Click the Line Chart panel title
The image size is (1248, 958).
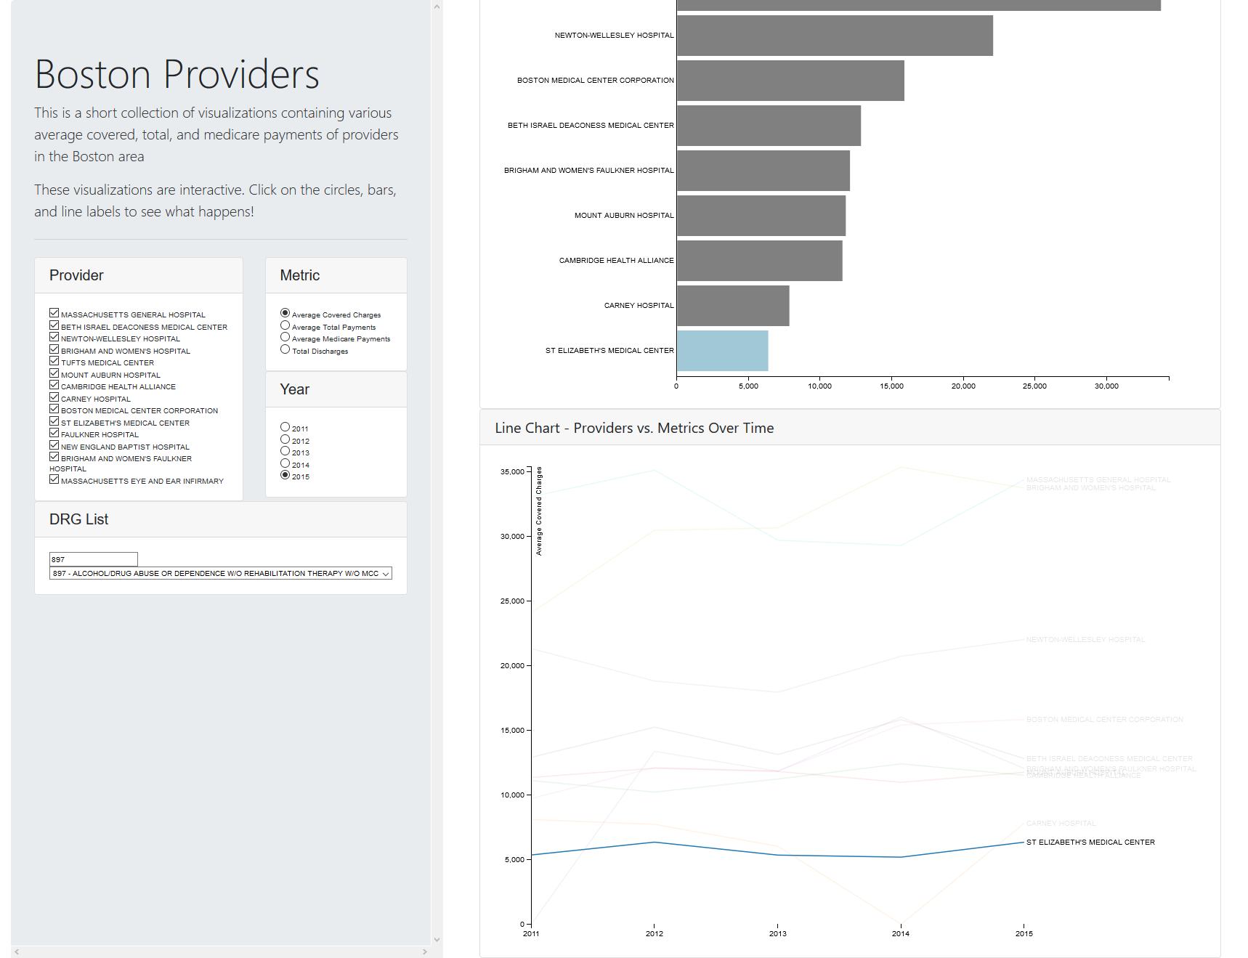click(x=634, y=429)
